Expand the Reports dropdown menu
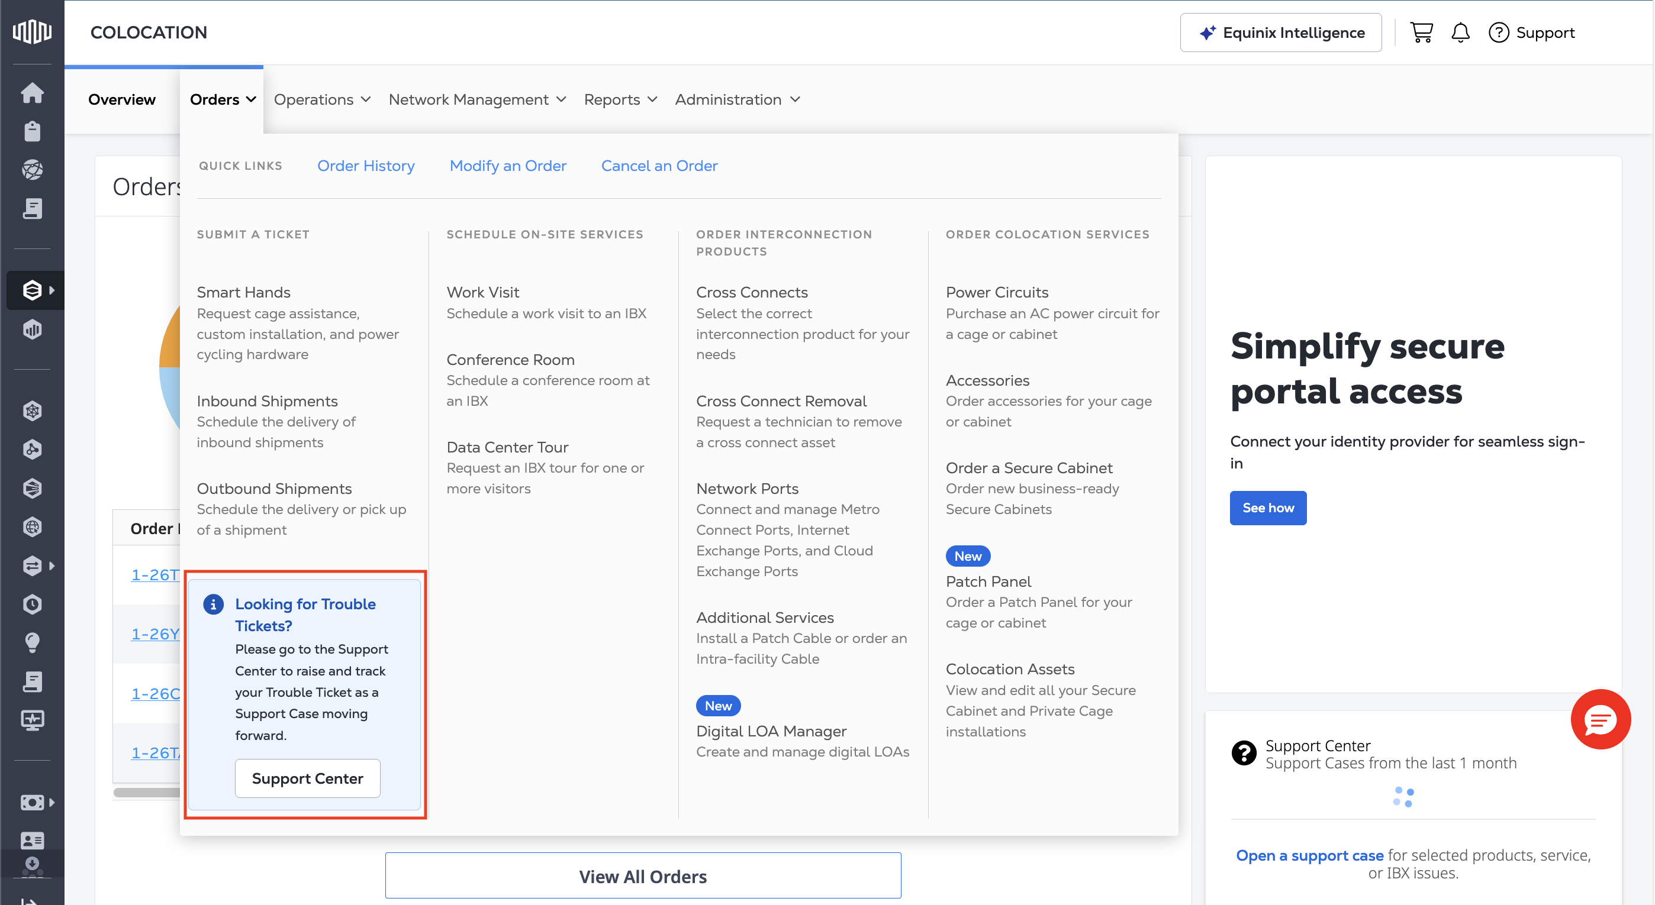This screenshot has height=905, width=1655. (x=620, y=99)
